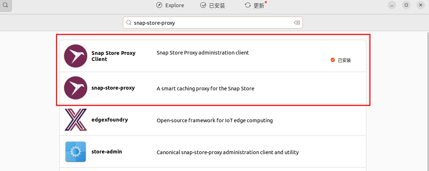Screen dimensions: 429x171
Task: Click the magnifier icon inside the search box
Action: coord(129,23)
